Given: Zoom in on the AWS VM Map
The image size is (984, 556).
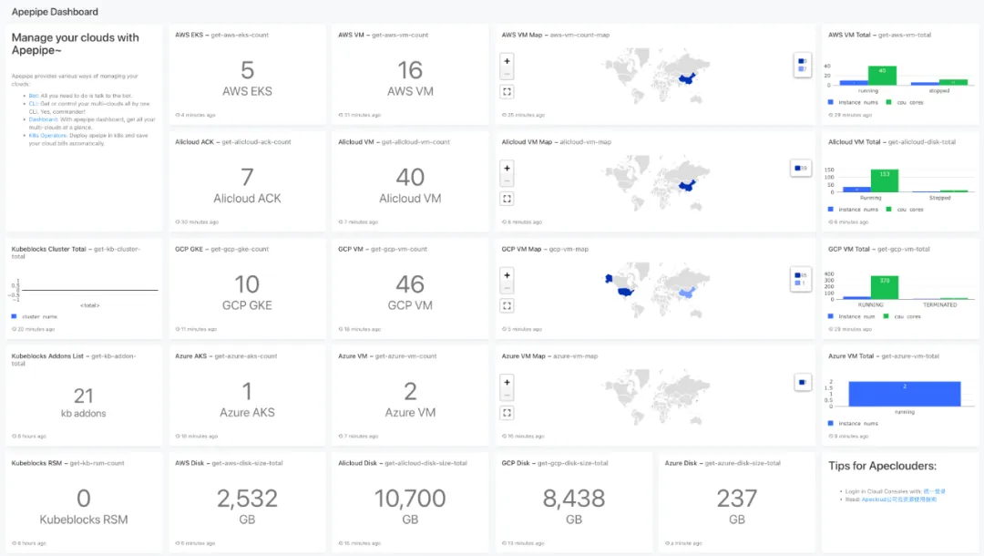Looking at the screenshot, I should (x=507, y=61).
